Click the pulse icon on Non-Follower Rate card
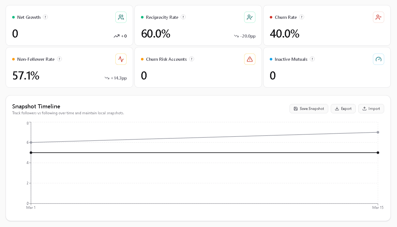The height and width of the screenshot is (227, 397). click(121, 59)
